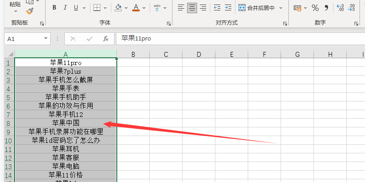The image size is (365, 182).
Task: Click 合并后居中 merge and center button
Action: (257, 8)
